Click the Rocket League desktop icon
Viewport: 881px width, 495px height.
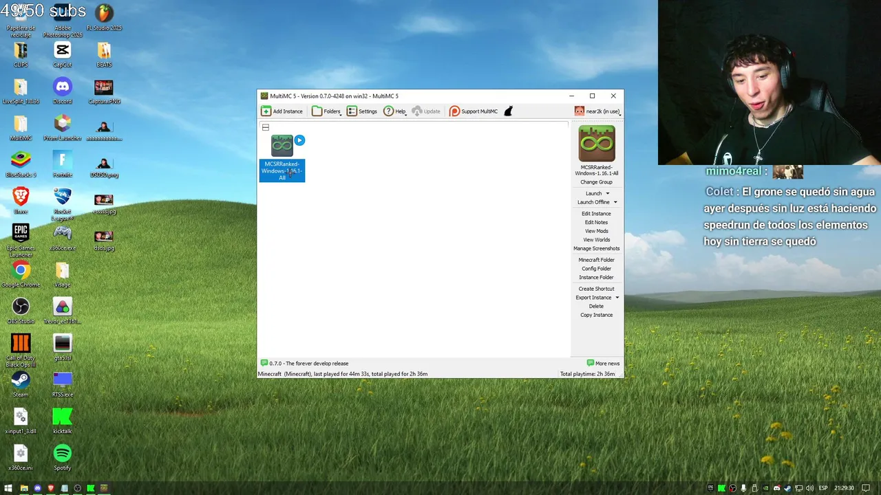pos(63,203)
